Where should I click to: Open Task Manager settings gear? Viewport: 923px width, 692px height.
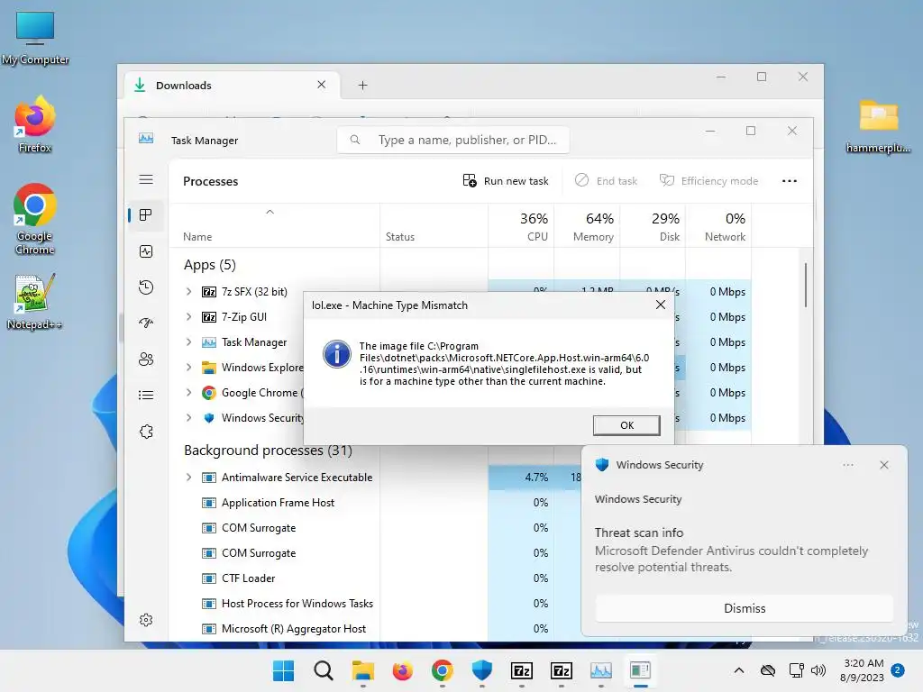(146, 620)
